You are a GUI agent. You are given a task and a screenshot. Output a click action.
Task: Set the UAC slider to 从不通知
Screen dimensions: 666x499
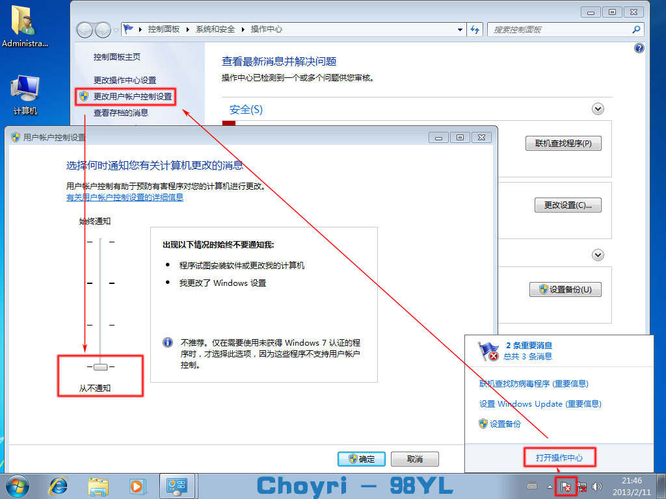tap(100, 367)
